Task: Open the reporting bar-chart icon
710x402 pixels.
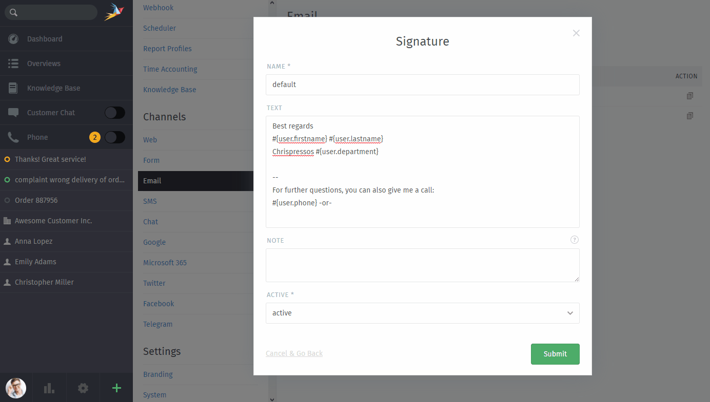Action: tap(49, 388)
